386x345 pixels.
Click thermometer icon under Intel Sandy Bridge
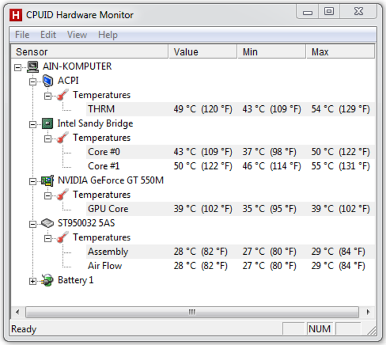click(63, 138)
